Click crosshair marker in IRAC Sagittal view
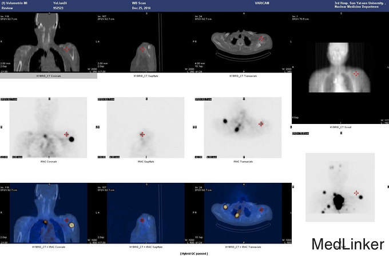This screenshot has height=256, width=389. point(142,134)
